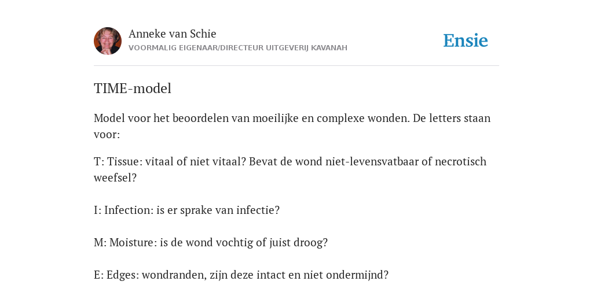Click the 'M: Moisture' definition line
The width and height of the screenshot is (593, 296).
pos(211,242)
